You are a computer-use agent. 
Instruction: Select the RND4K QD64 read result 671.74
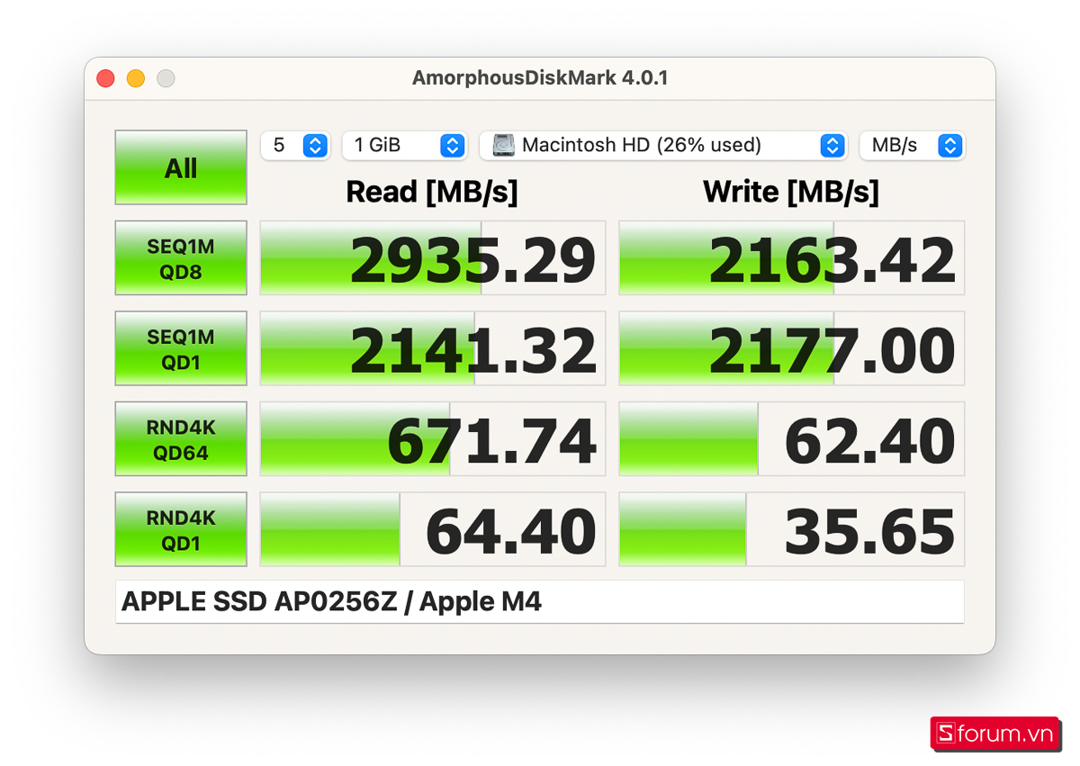click(433, 438)
